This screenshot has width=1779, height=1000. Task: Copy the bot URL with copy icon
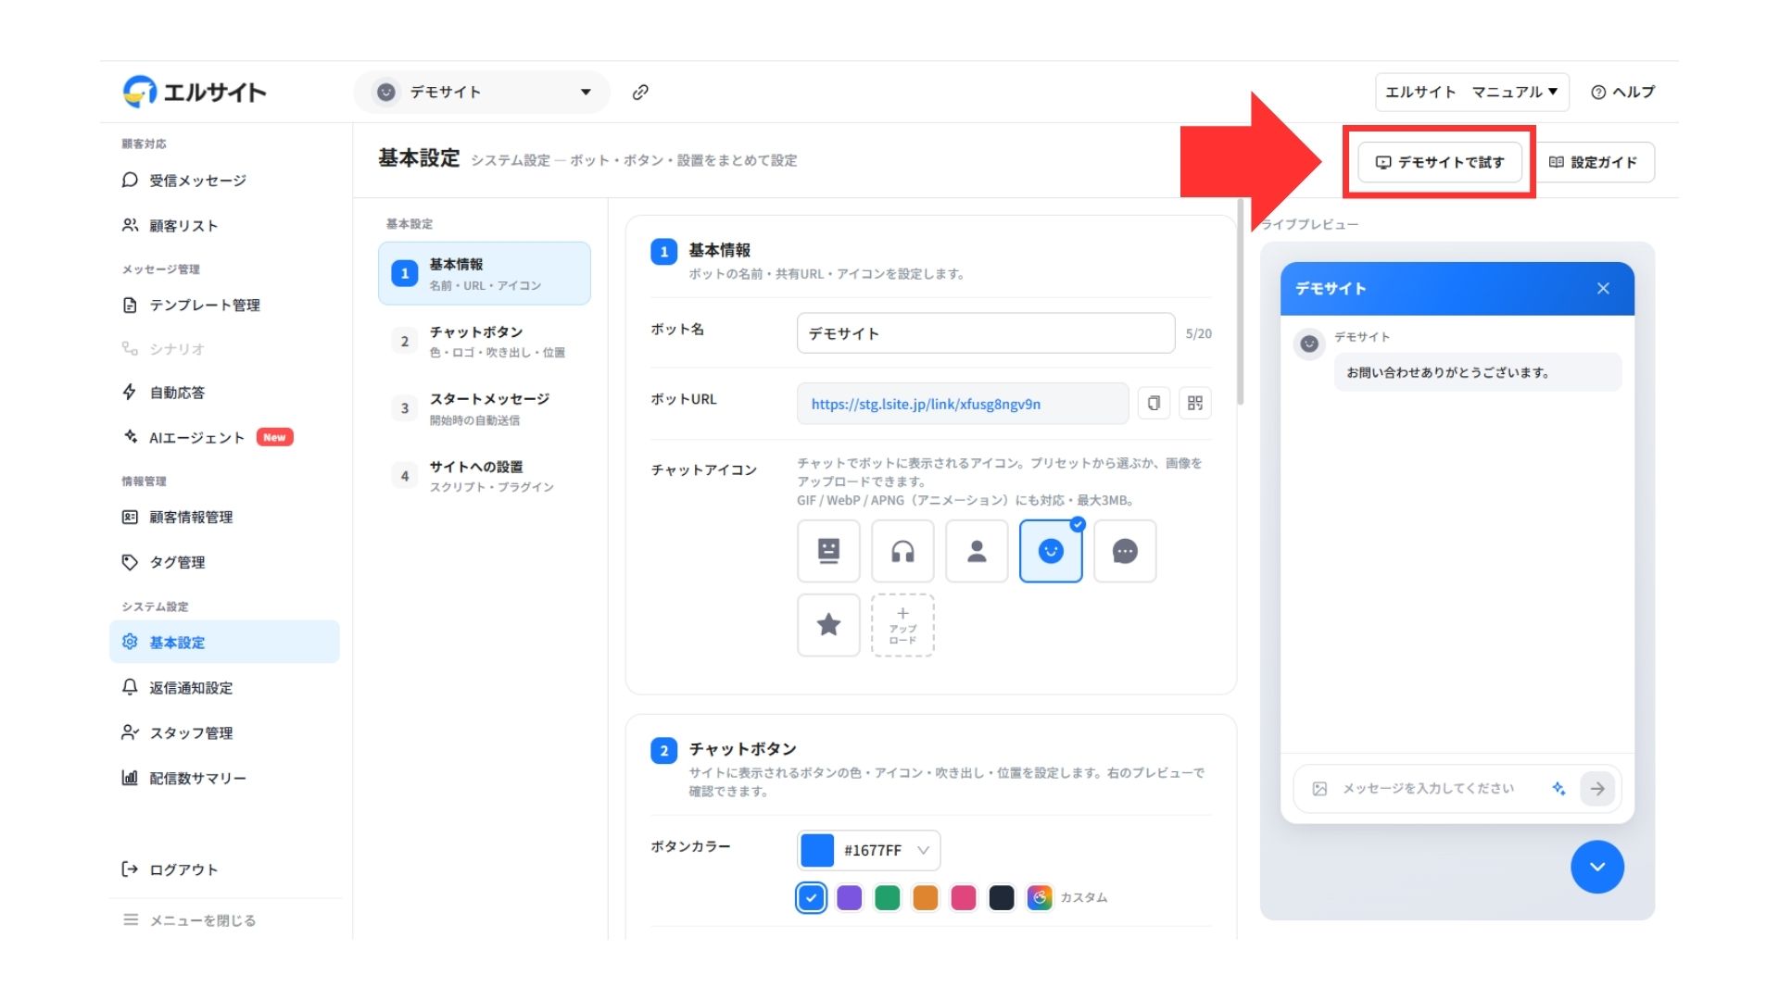tap(1154, 403)
